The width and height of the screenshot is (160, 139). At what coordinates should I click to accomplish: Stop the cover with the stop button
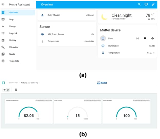pos(145,38)
